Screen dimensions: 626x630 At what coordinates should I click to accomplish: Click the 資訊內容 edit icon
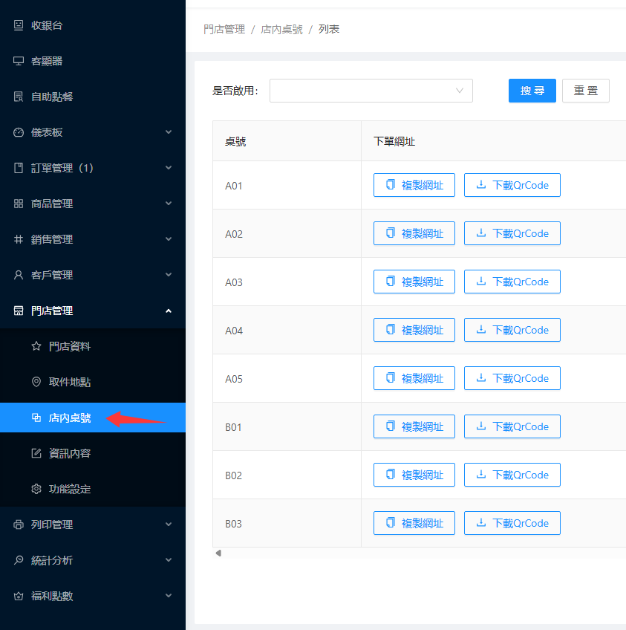click(x=36, y=453)
